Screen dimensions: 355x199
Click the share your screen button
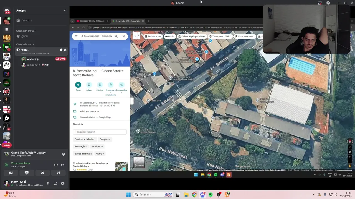[x=27, y=173]
